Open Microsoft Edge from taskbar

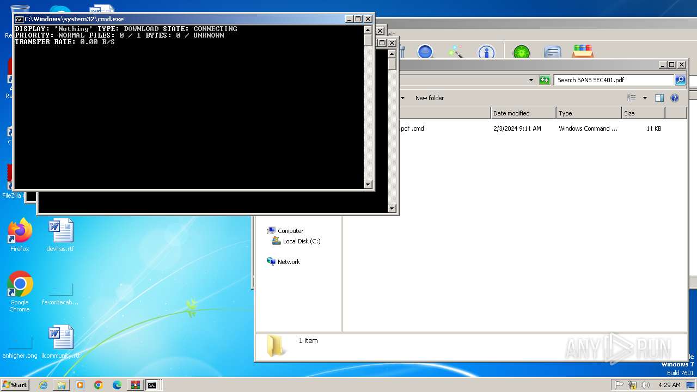[117, 385]
